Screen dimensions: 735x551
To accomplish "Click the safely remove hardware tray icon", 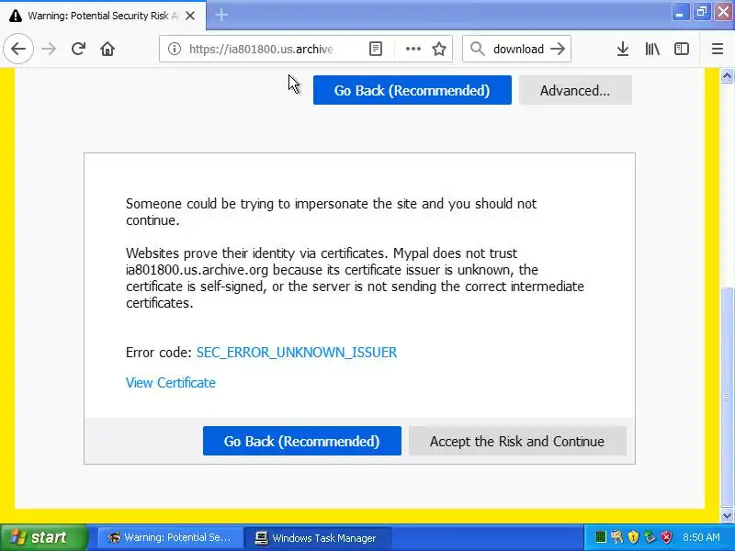I will pos(650,537).
